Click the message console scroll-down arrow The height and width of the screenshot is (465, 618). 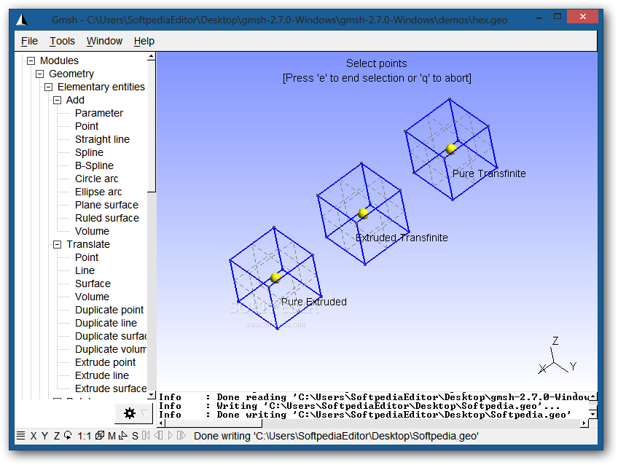(593, 414)
